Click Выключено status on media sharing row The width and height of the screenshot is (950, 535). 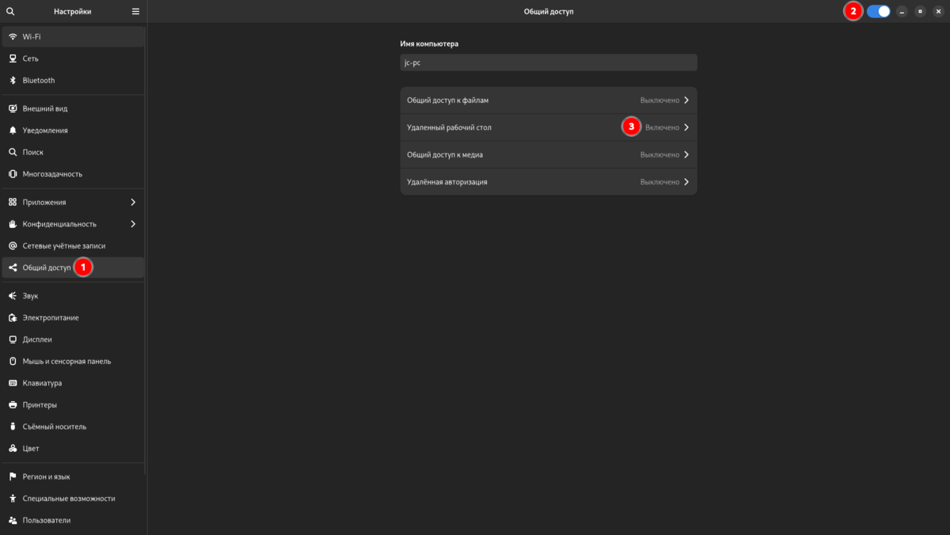click(660, 155)
